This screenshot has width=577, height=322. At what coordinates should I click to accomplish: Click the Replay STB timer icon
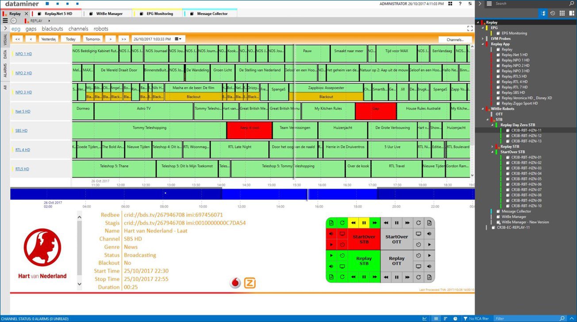(342, 255)
